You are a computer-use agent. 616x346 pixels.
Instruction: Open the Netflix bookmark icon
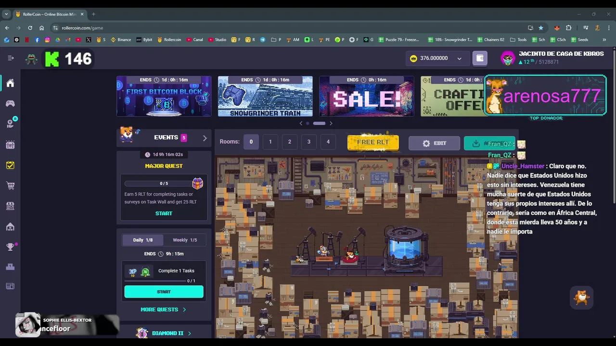[27, 40]
